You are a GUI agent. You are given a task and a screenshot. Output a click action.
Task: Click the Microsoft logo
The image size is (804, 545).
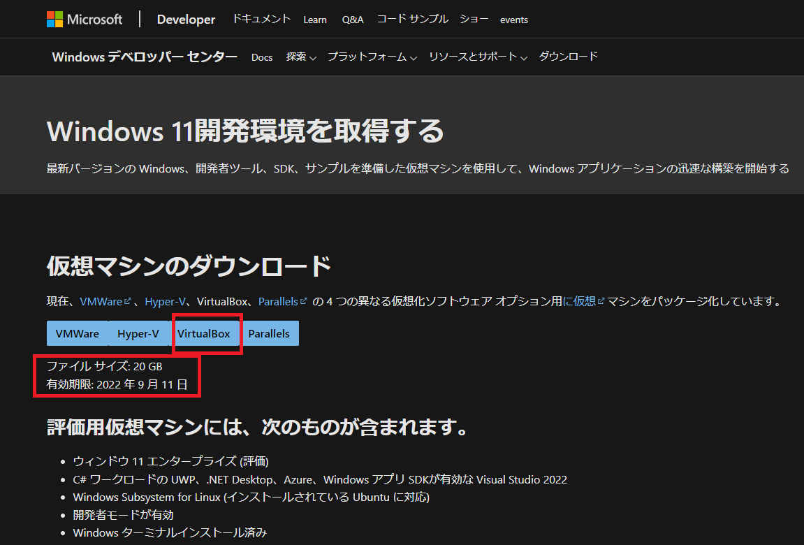pos(85,20)
